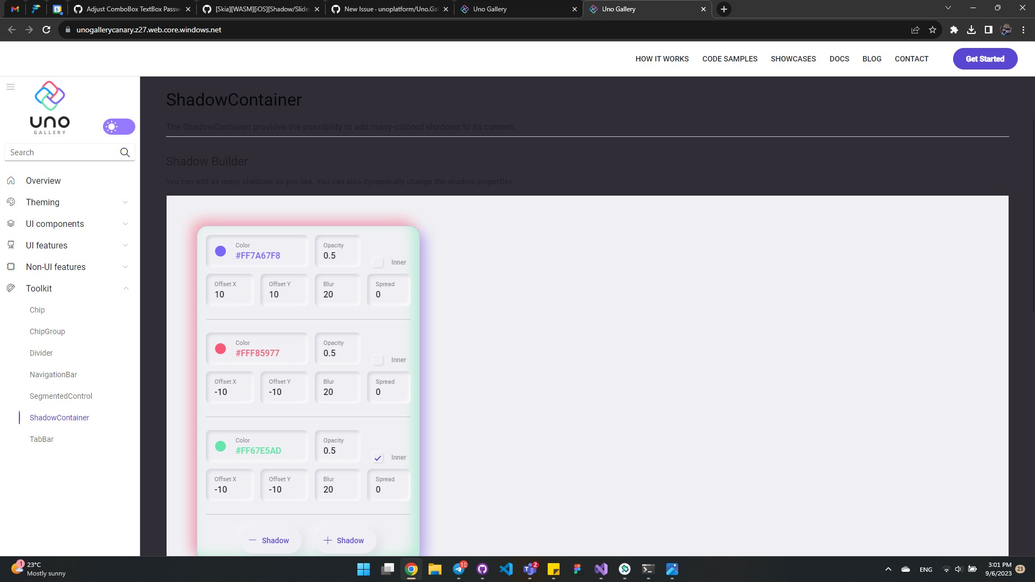Viewport: 1035px width, 582px height.
Task: Open Visual Studio Code from taskbar
Action: (506, 569)
